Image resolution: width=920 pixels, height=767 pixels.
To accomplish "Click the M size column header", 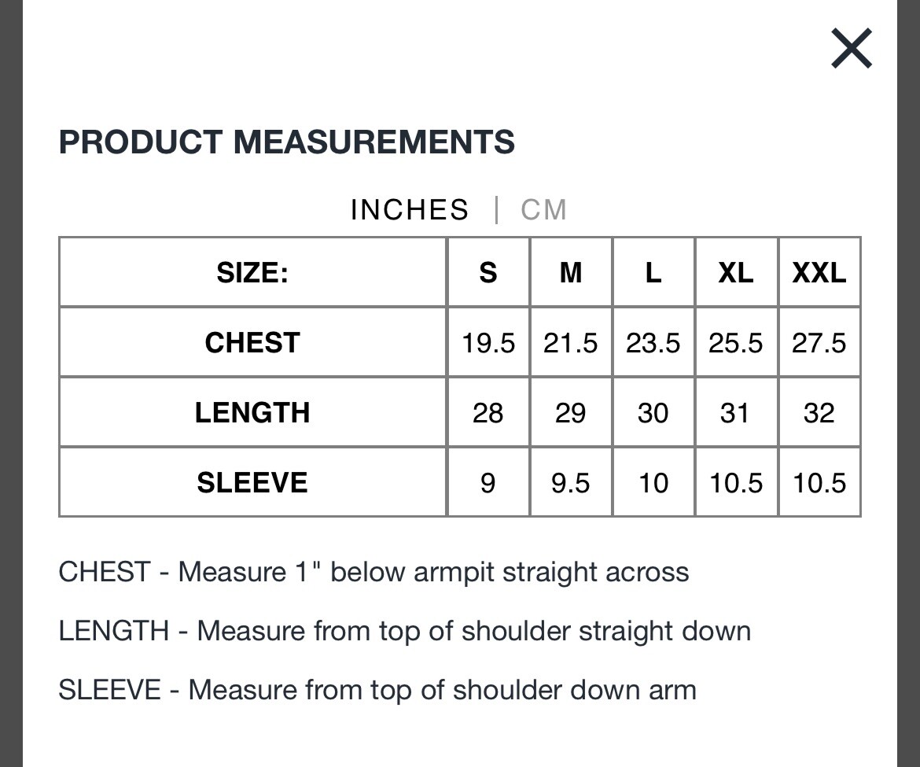I will click(571, 273).
